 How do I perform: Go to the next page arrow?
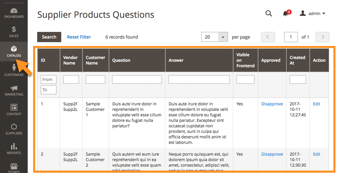click(323, 37)
